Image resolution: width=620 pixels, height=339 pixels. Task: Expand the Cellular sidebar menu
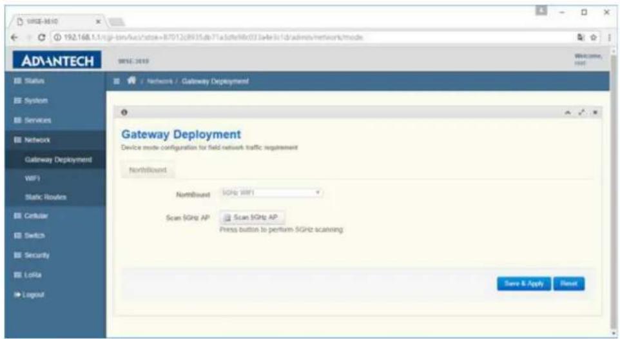pyautogui.click(x=31, y=216)
